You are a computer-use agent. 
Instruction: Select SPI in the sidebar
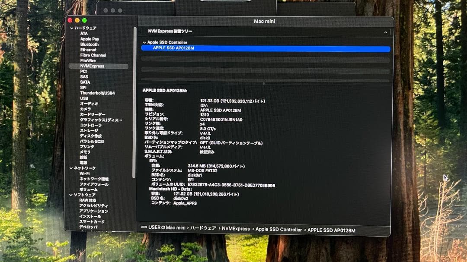(83, 88)
